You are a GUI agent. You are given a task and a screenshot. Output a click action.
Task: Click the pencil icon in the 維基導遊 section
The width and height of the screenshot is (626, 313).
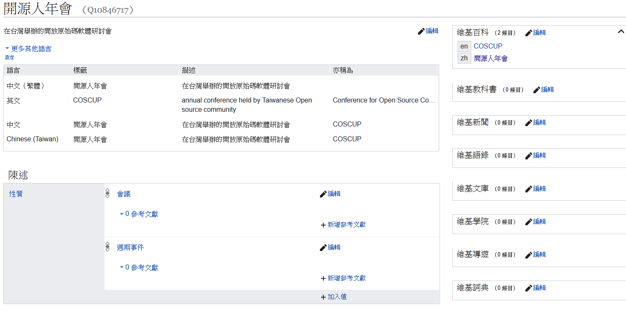(x=528, y=255)
